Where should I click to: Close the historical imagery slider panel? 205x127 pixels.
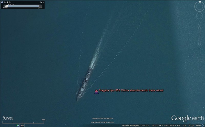point(43,2)
